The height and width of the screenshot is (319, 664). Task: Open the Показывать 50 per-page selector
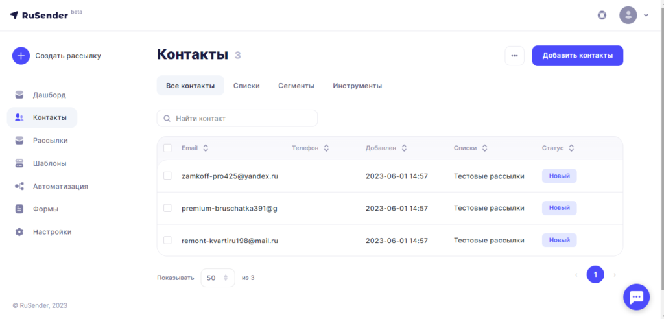[218, 278]
